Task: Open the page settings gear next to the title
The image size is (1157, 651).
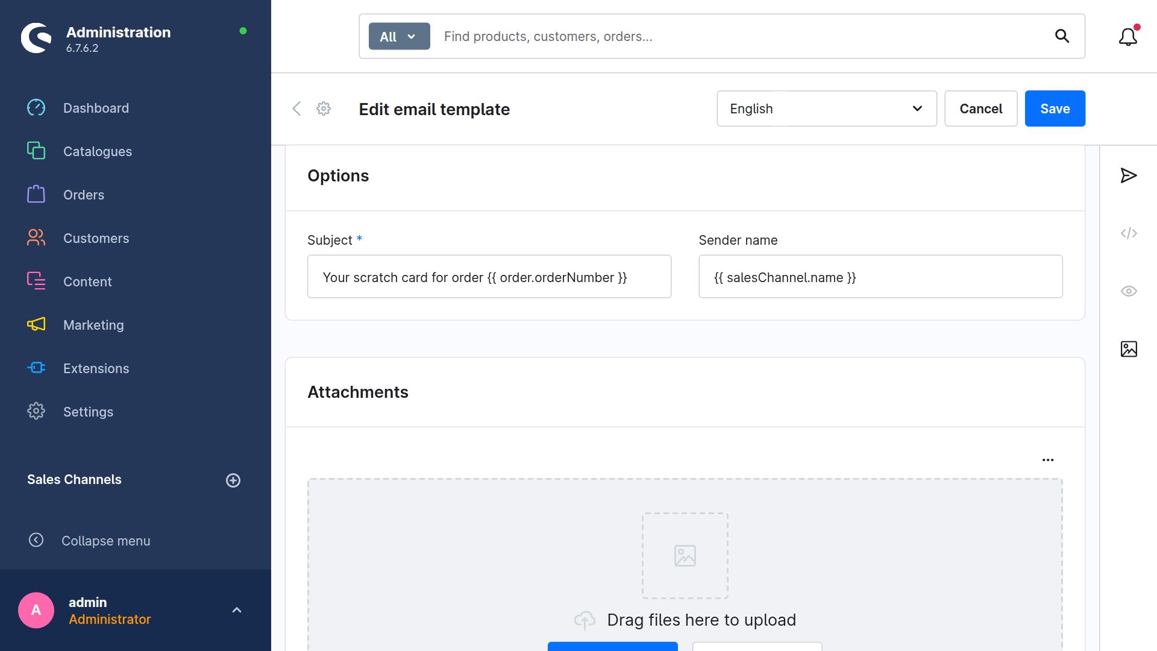Action: 324,108
